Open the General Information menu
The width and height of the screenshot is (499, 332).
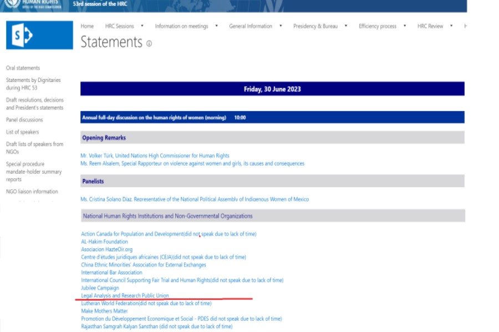pyautogui.click(x=251, y=26)
